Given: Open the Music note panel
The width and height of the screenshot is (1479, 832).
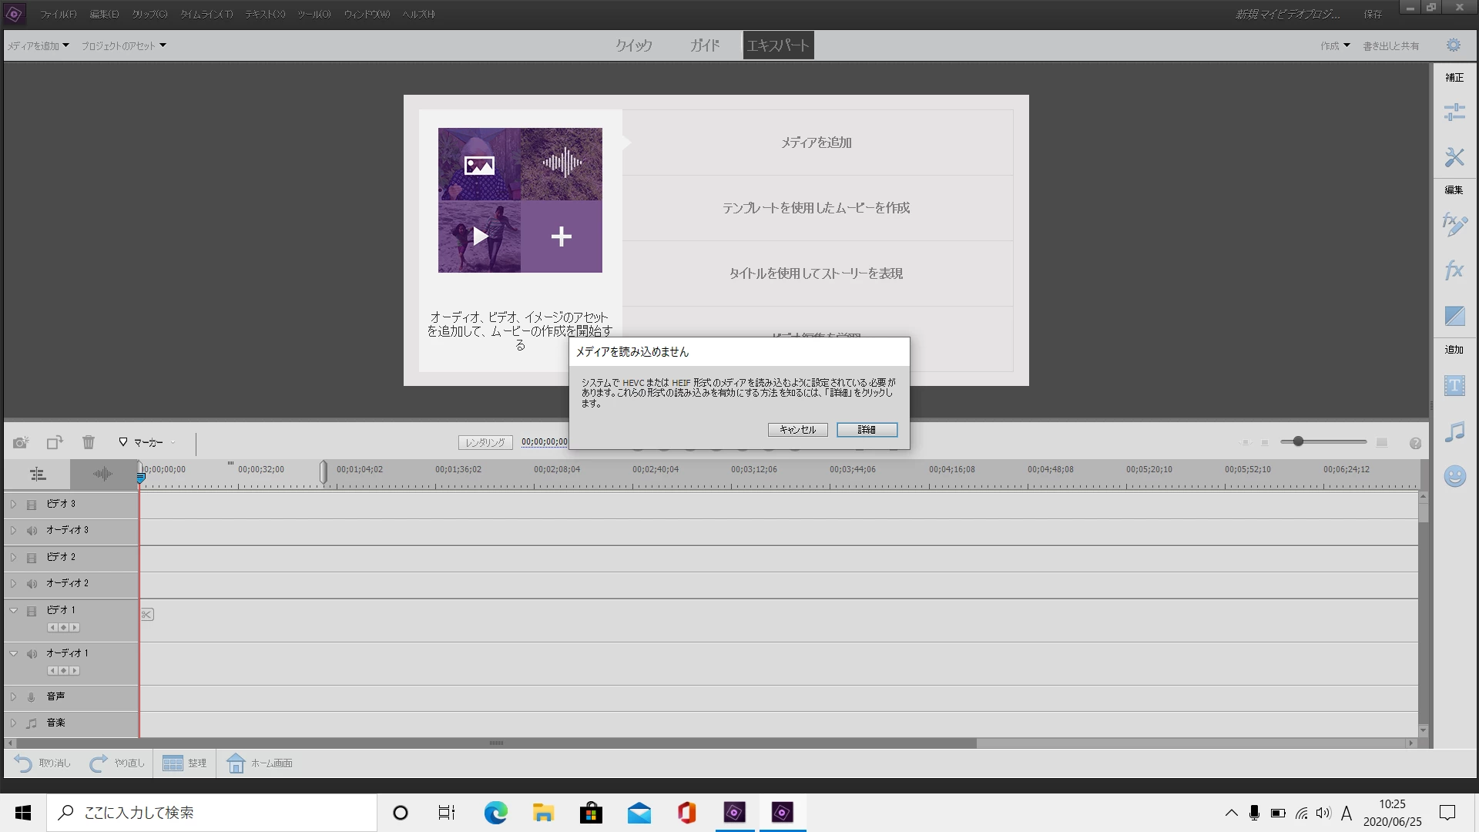Looking at the screenshot, I should (1454, 431).
